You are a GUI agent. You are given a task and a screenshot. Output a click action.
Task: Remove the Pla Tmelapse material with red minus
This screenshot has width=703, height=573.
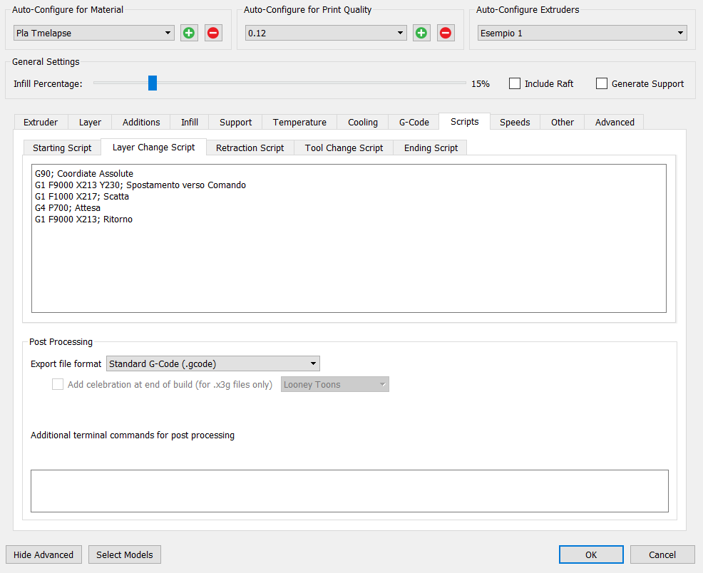click(213, 33)
